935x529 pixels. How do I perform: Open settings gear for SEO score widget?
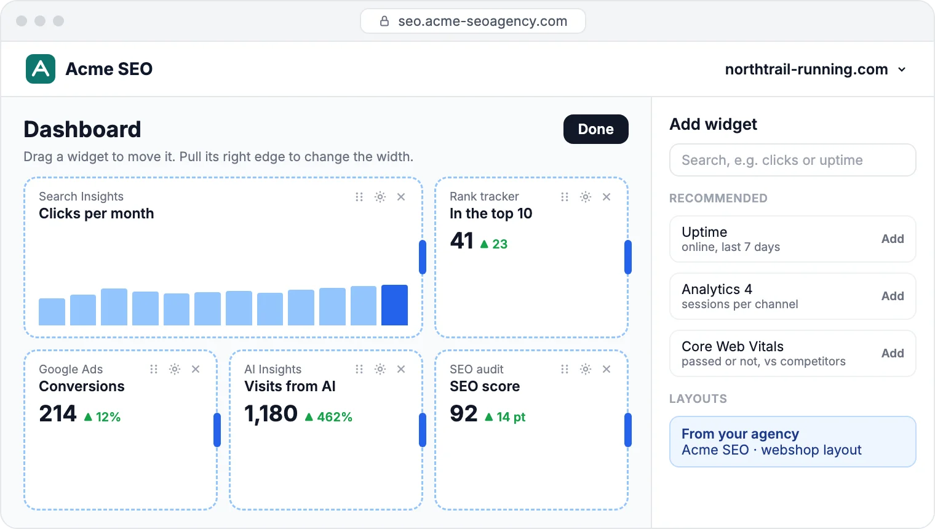pyautogui.click(x=586, y=369)
